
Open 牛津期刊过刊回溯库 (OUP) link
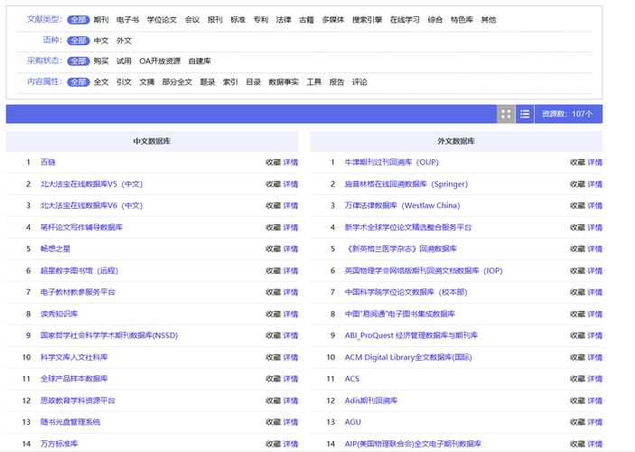(x=392, y=162)
